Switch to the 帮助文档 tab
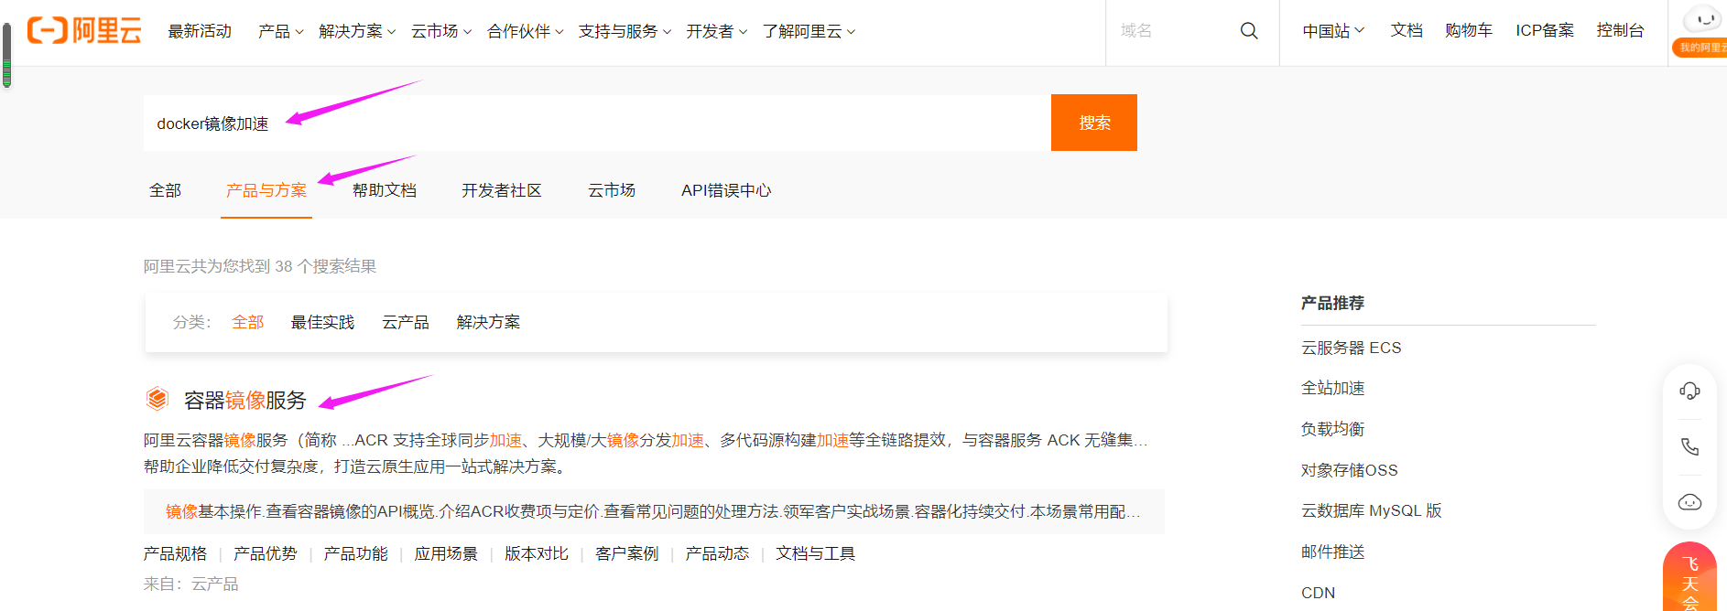The height and width of the screenshot is (611, 1727). tap(385, 190)
